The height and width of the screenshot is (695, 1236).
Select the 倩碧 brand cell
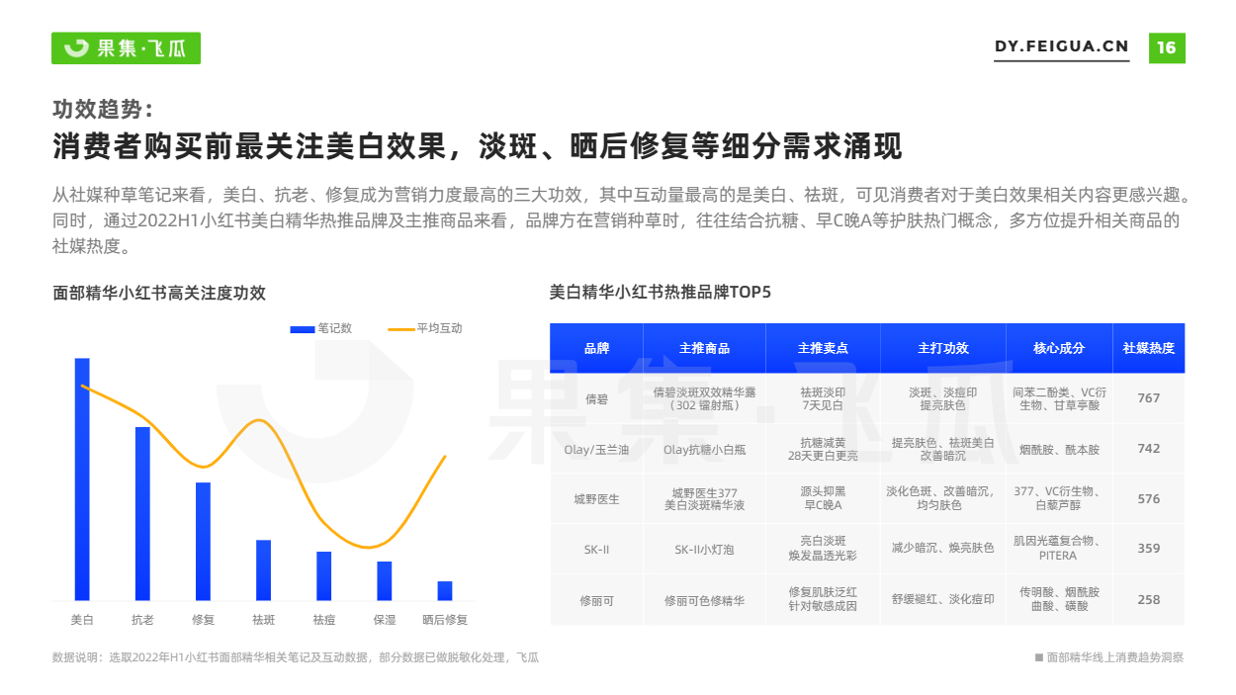[x=596, y=398]
